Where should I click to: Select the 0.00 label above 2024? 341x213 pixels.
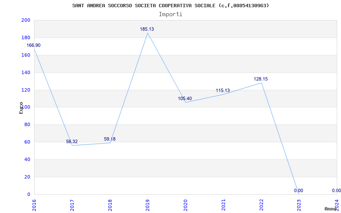[x=336, y=190]
